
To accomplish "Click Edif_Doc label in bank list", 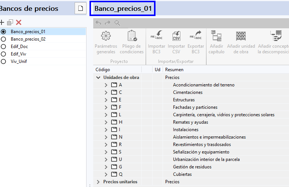I will (x=19, y=47).
